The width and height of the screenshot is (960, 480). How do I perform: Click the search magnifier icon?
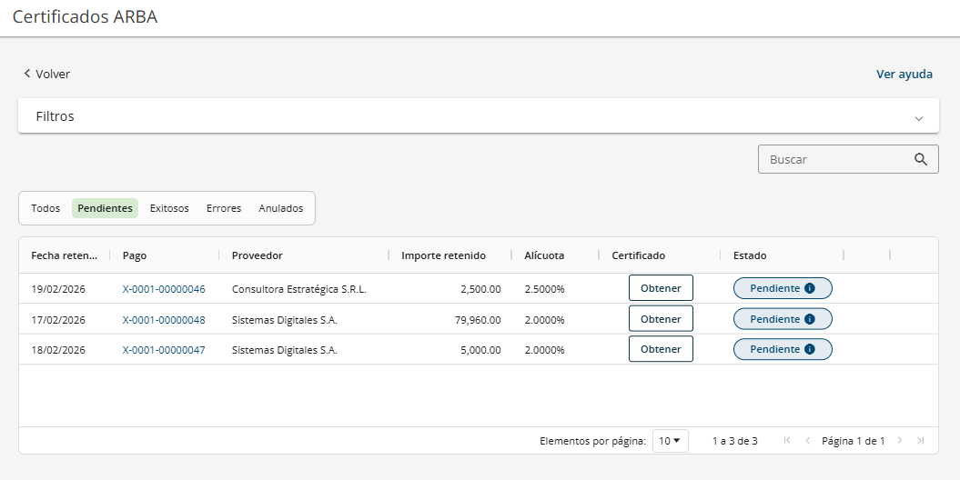point(921,159)
